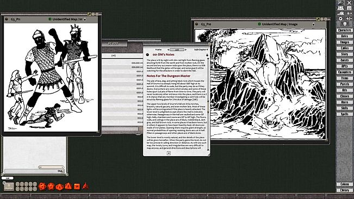The image size is (354, 199).
Task: Click the (All) filter in Story list
Action: pos(114,55)
